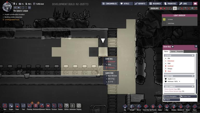Set game speed to normal play

click(x=19, y=8)
